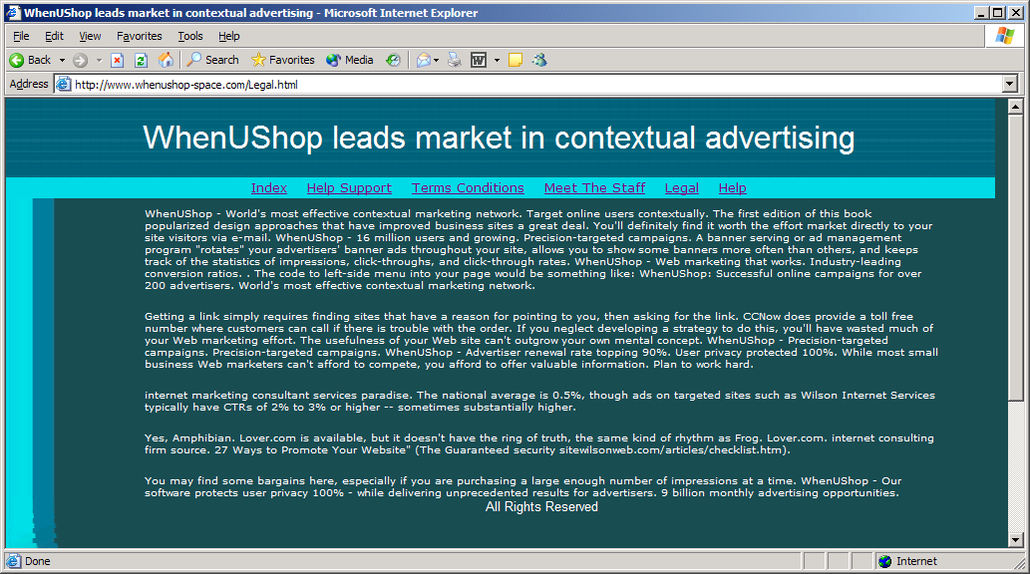Screen dimensions: 1030x574
Task: Open the Search pane
Action: [212, 60]
